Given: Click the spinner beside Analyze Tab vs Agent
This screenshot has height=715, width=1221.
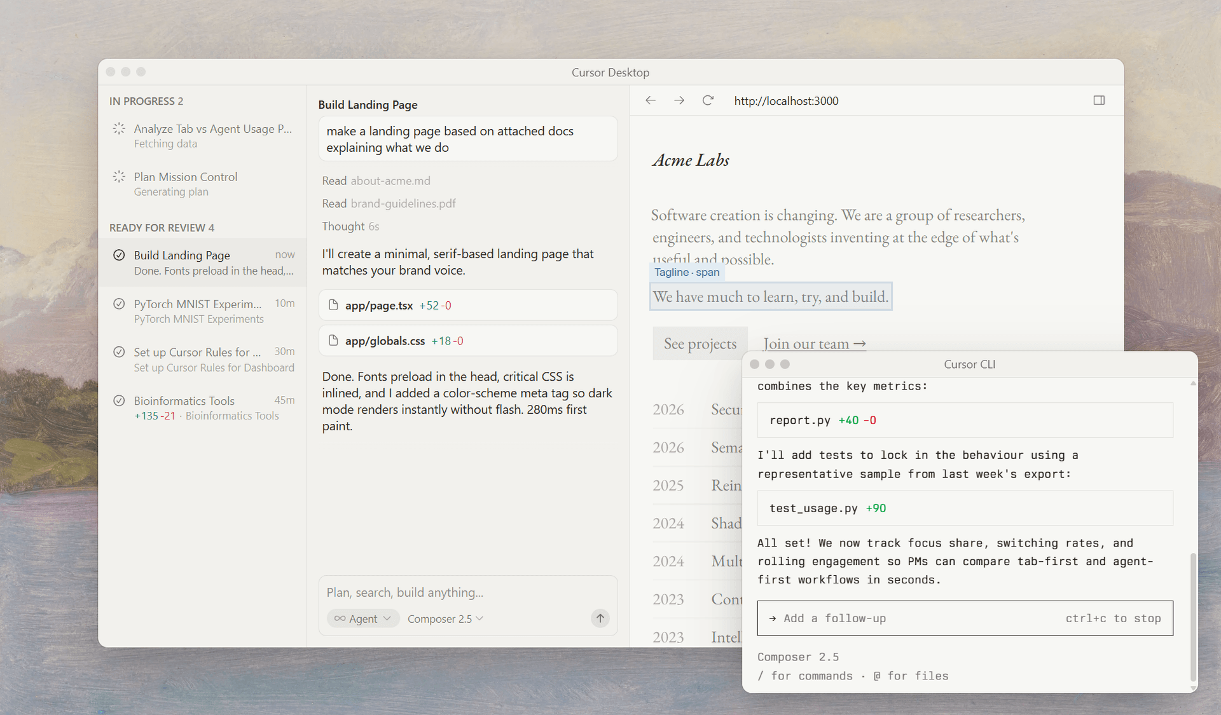Looking at the screenshot, I should click(119, 128).
